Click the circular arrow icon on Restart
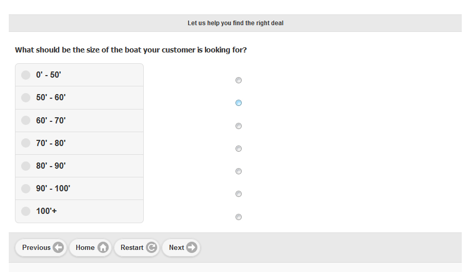 point(152,247)
